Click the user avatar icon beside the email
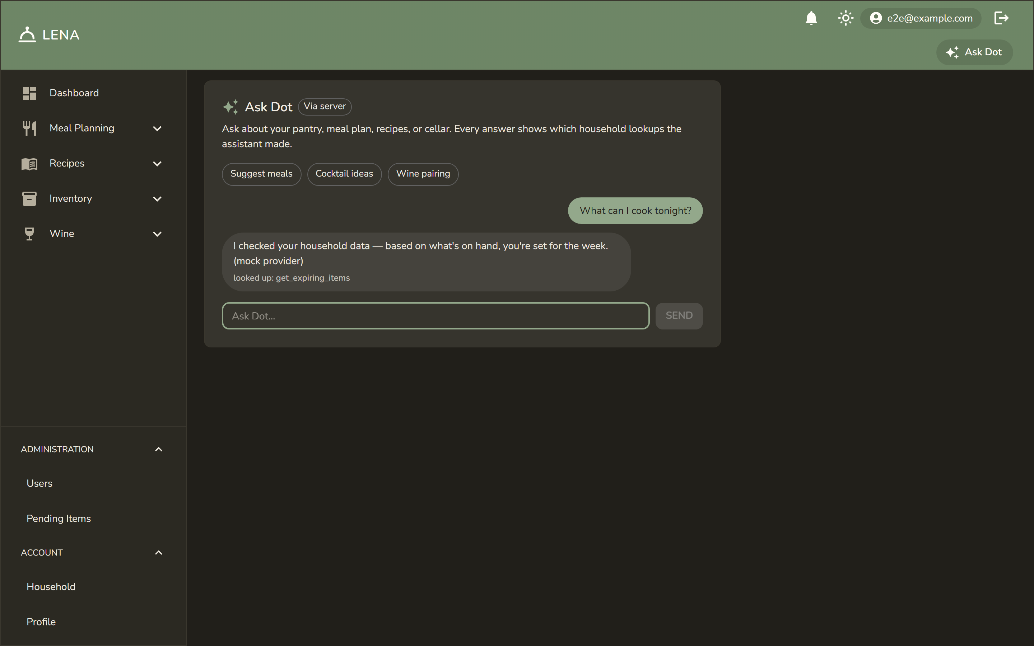1034x646 pixels. coord(875,18)
